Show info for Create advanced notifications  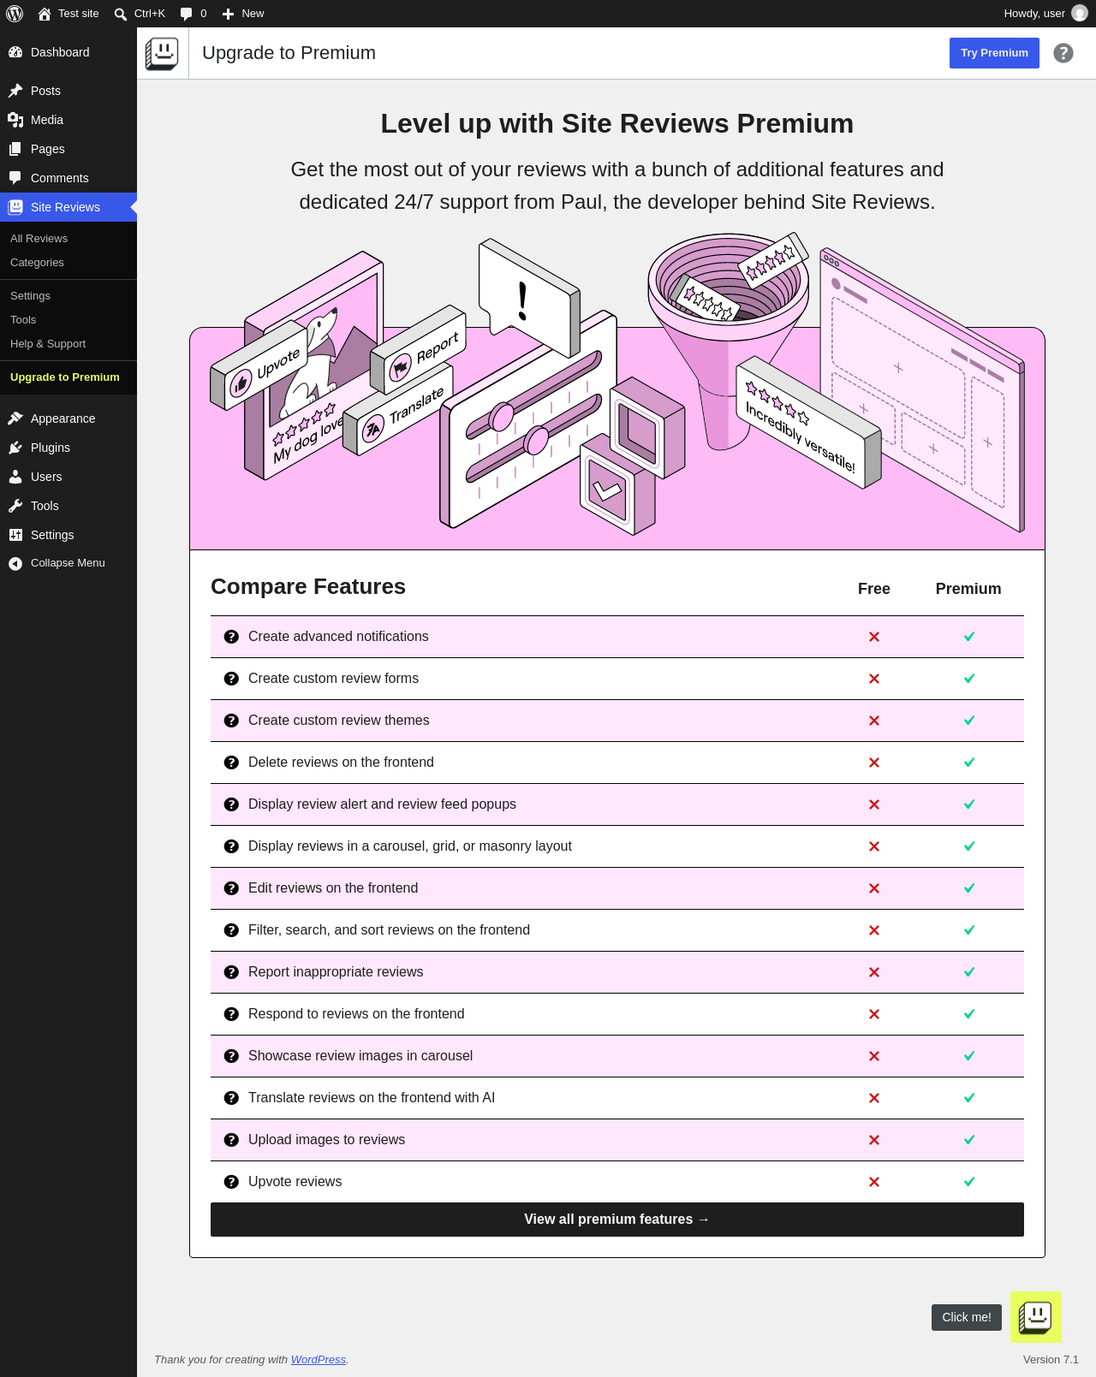point(231,637)
